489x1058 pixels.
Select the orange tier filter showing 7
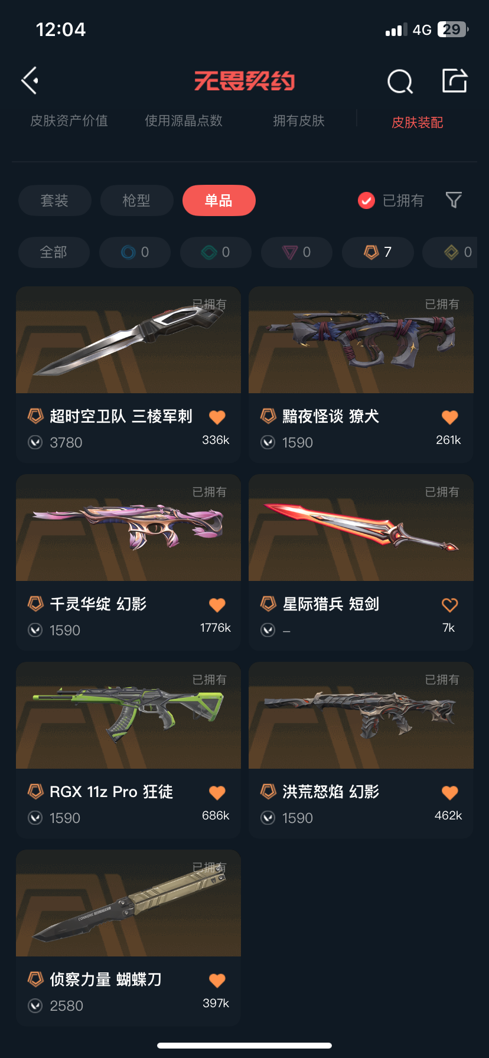pyautogui.click(x=378, y=252)
